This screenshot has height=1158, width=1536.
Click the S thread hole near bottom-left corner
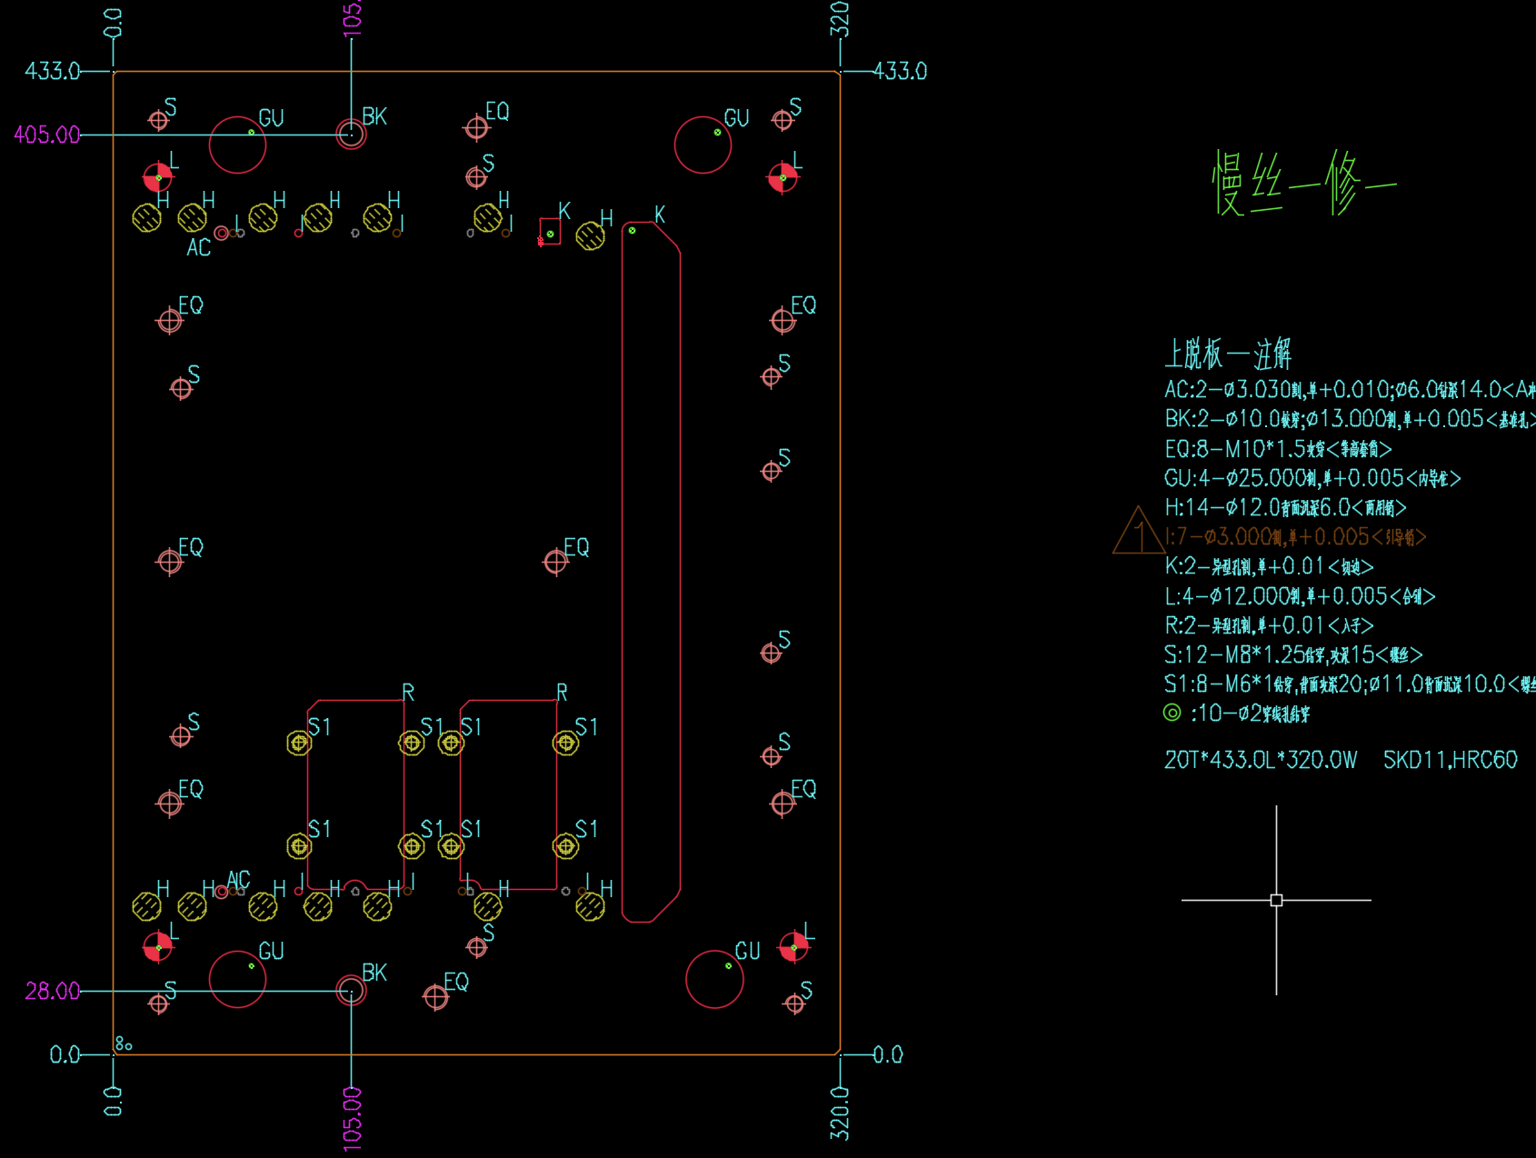tap(157, 1004)
